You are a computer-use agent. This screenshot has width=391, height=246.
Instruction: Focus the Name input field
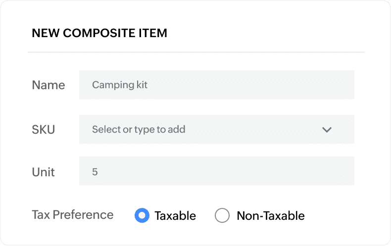click(x=216, y=85)
